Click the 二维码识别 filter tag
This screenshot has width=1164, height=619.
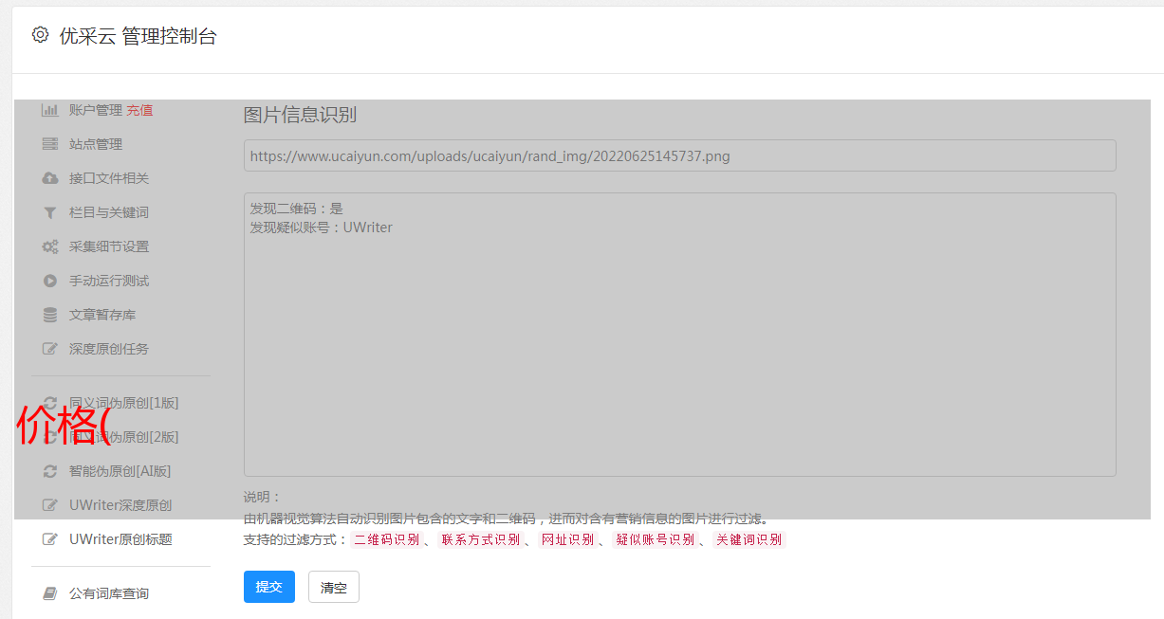386,539
